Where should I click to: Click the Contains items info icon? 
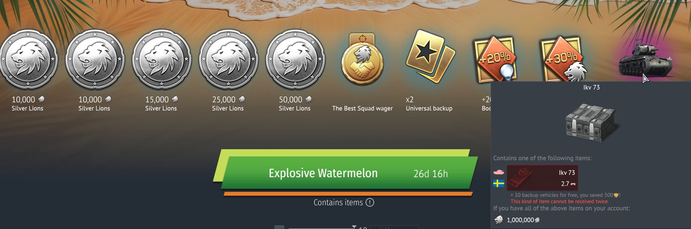coord(370,202)
